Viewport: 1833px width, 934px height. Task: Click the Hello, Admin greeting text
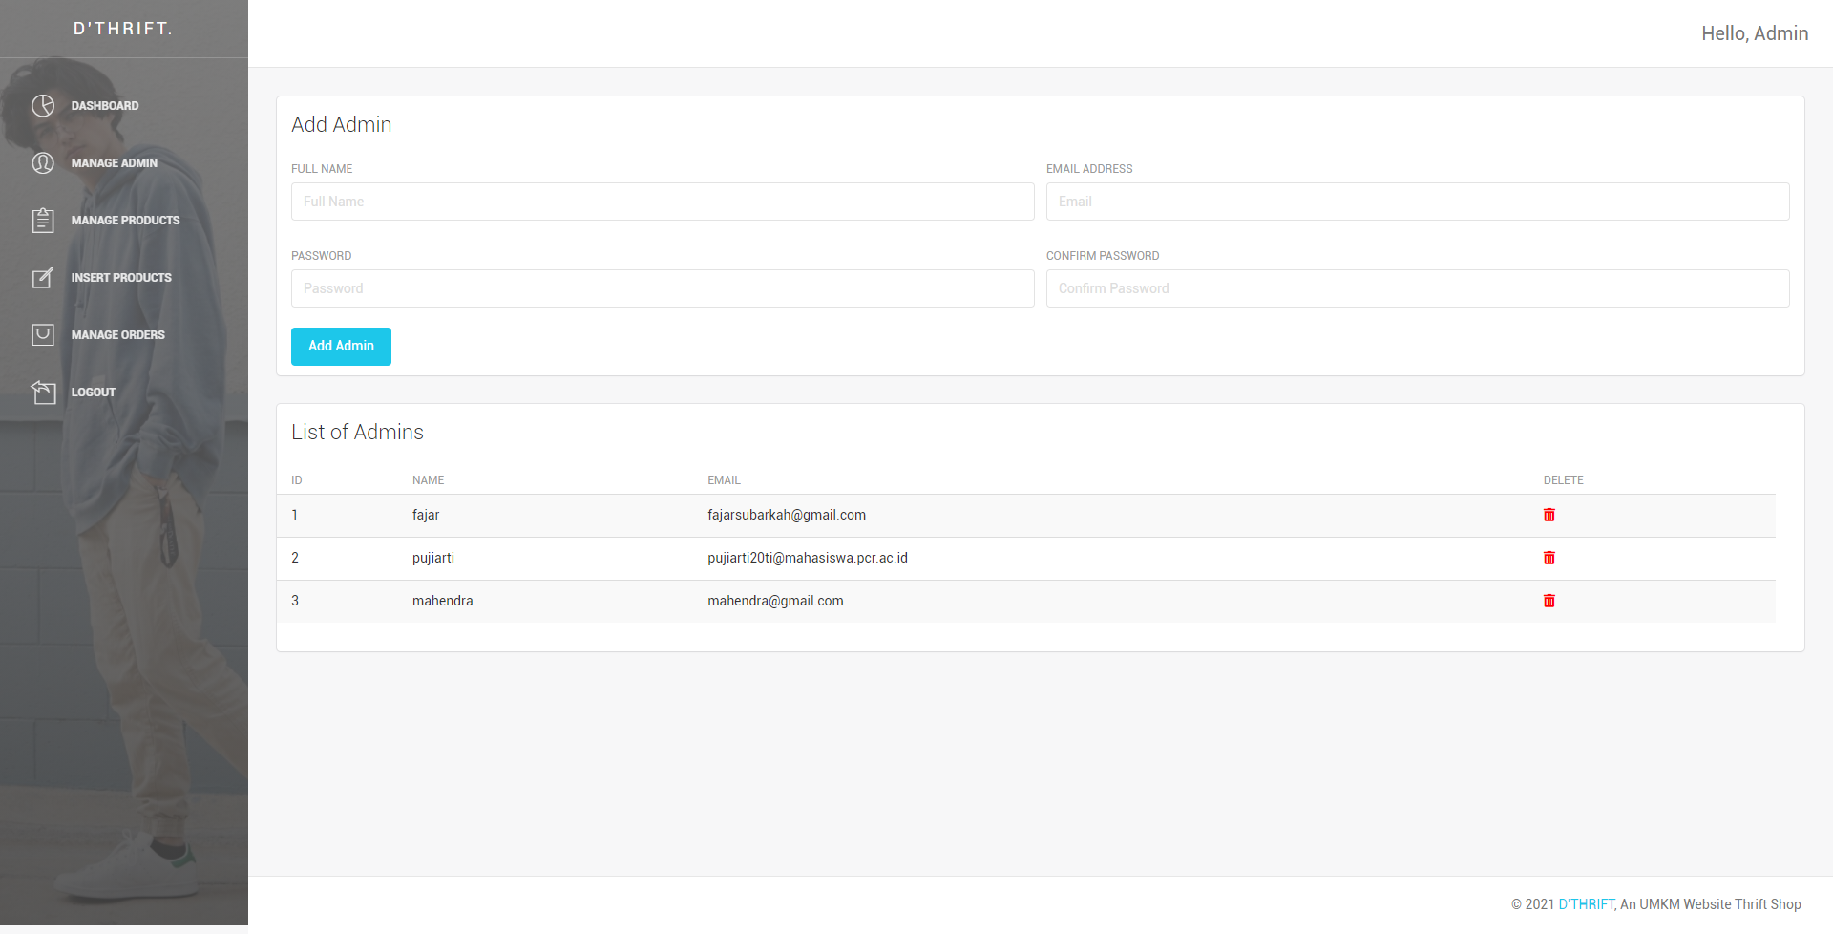click(x=1755, y=32)
